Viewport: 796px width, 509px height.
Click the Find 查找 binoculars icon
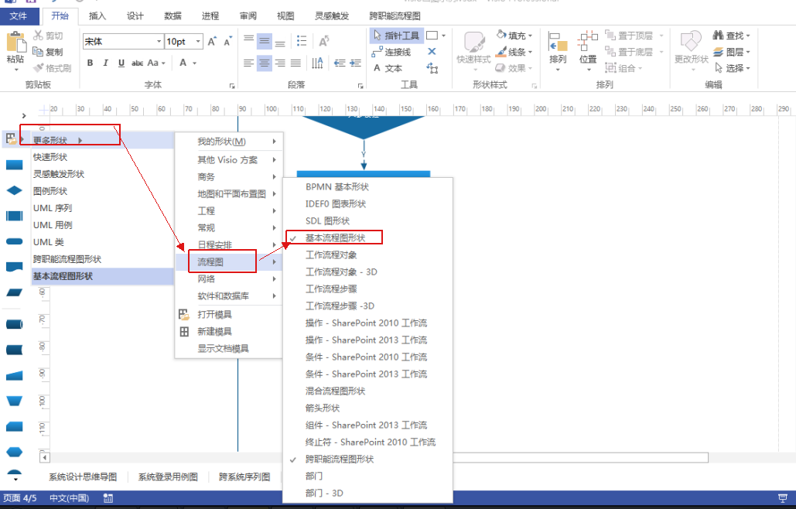click(718, 35)
